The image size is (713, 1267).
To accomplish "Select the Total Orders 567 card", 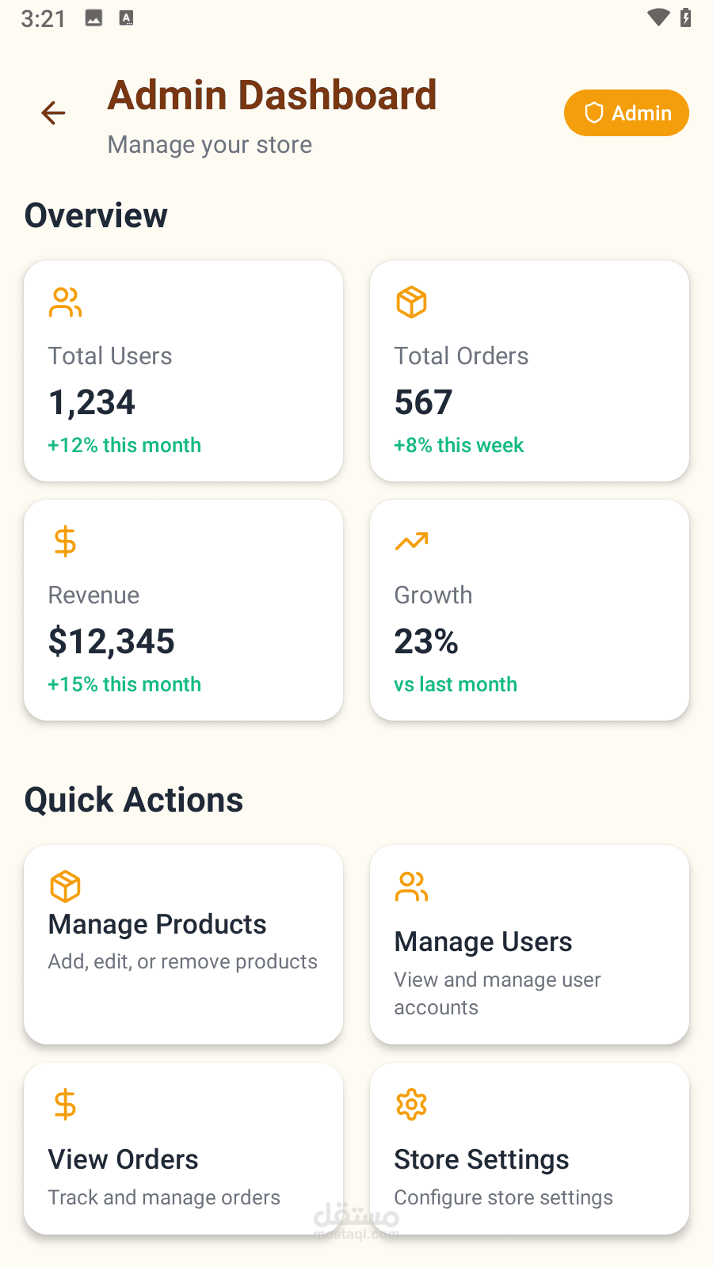I will pyautogui.click(x=529, y=371).
